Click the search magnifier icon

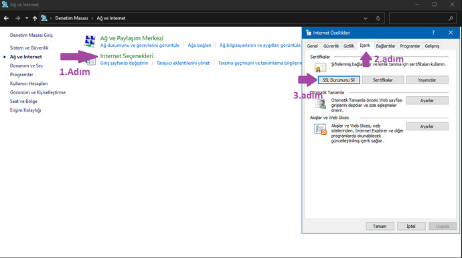coord(451,18)
